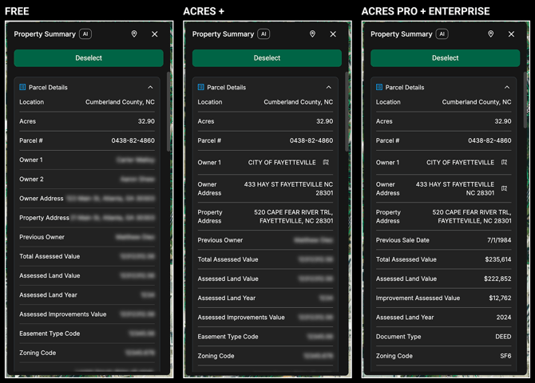Collapse Parcel Details section in the ACRES + panel

(328, 88)
